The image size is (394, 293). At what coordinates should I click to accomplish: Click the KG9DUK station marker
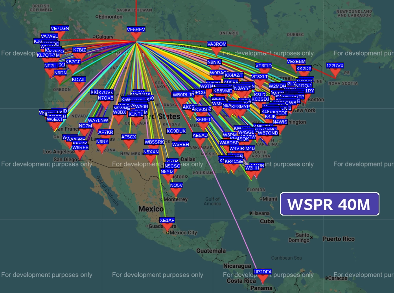(x=176, y=138)
